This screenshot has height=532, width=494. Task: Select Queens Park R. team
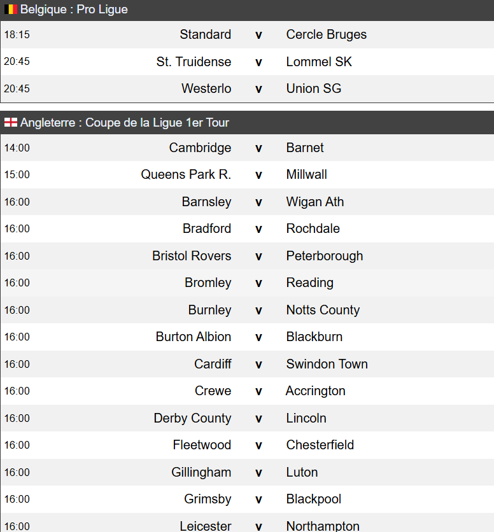(x=186, y=174)
